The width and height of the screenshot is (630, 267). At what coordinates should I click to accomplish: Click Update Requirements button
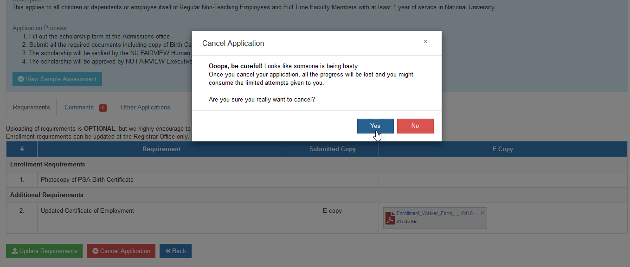point(44,251)
